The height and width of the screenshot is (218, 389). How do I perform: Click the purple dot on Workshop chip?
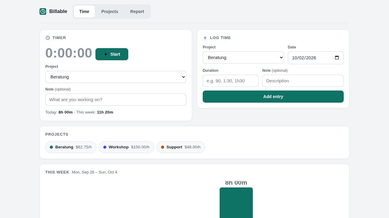tap(105, 147)
